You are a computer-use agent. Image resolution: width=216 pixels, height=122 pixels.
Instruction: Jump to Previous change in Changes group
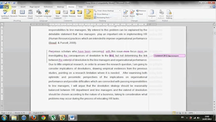tap(141, 11)
